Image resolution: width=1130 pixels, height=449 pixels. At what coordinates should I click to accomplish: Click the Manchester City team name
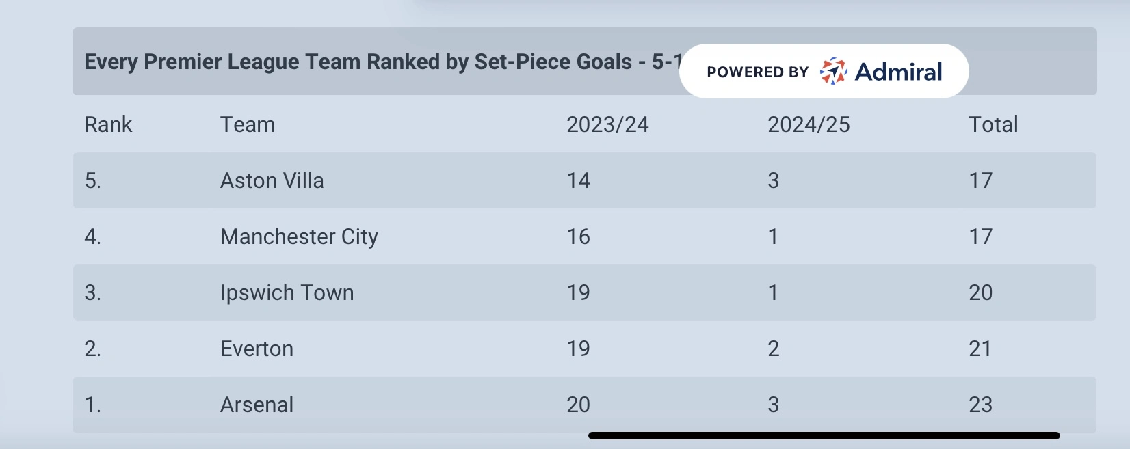299,237
